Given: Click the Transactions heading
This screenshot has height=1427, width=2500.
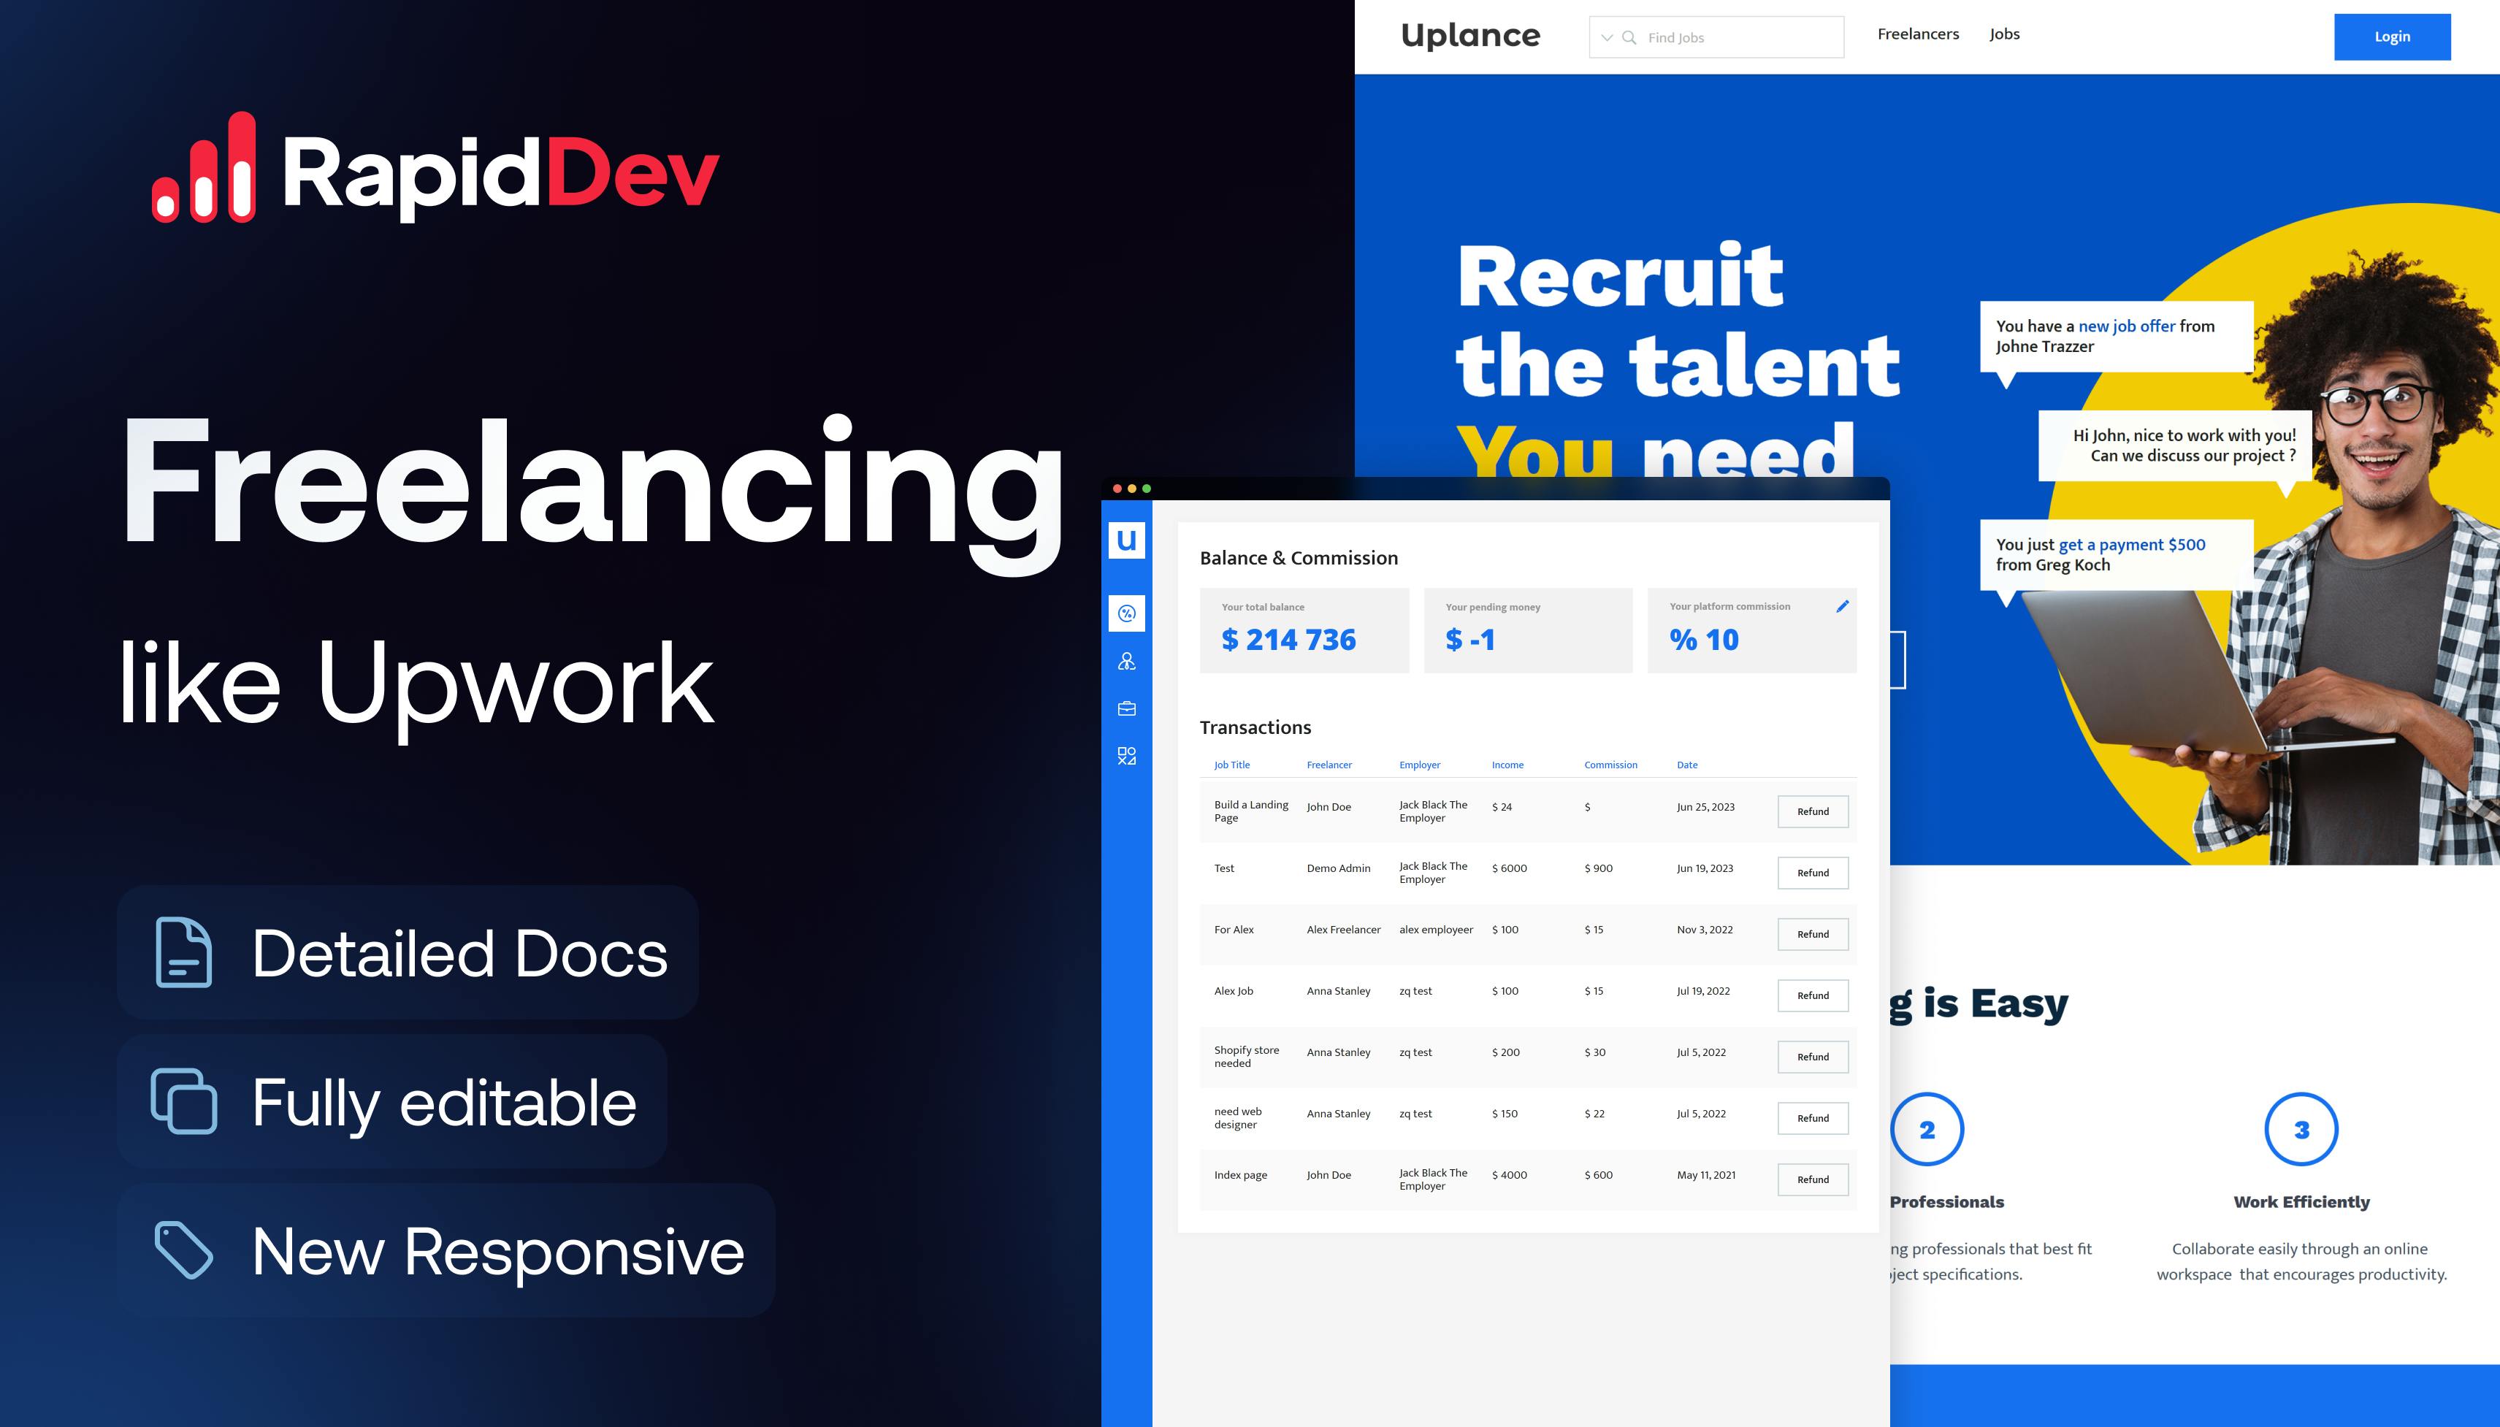Looking at the screenshot, I should click(1255, 727).
